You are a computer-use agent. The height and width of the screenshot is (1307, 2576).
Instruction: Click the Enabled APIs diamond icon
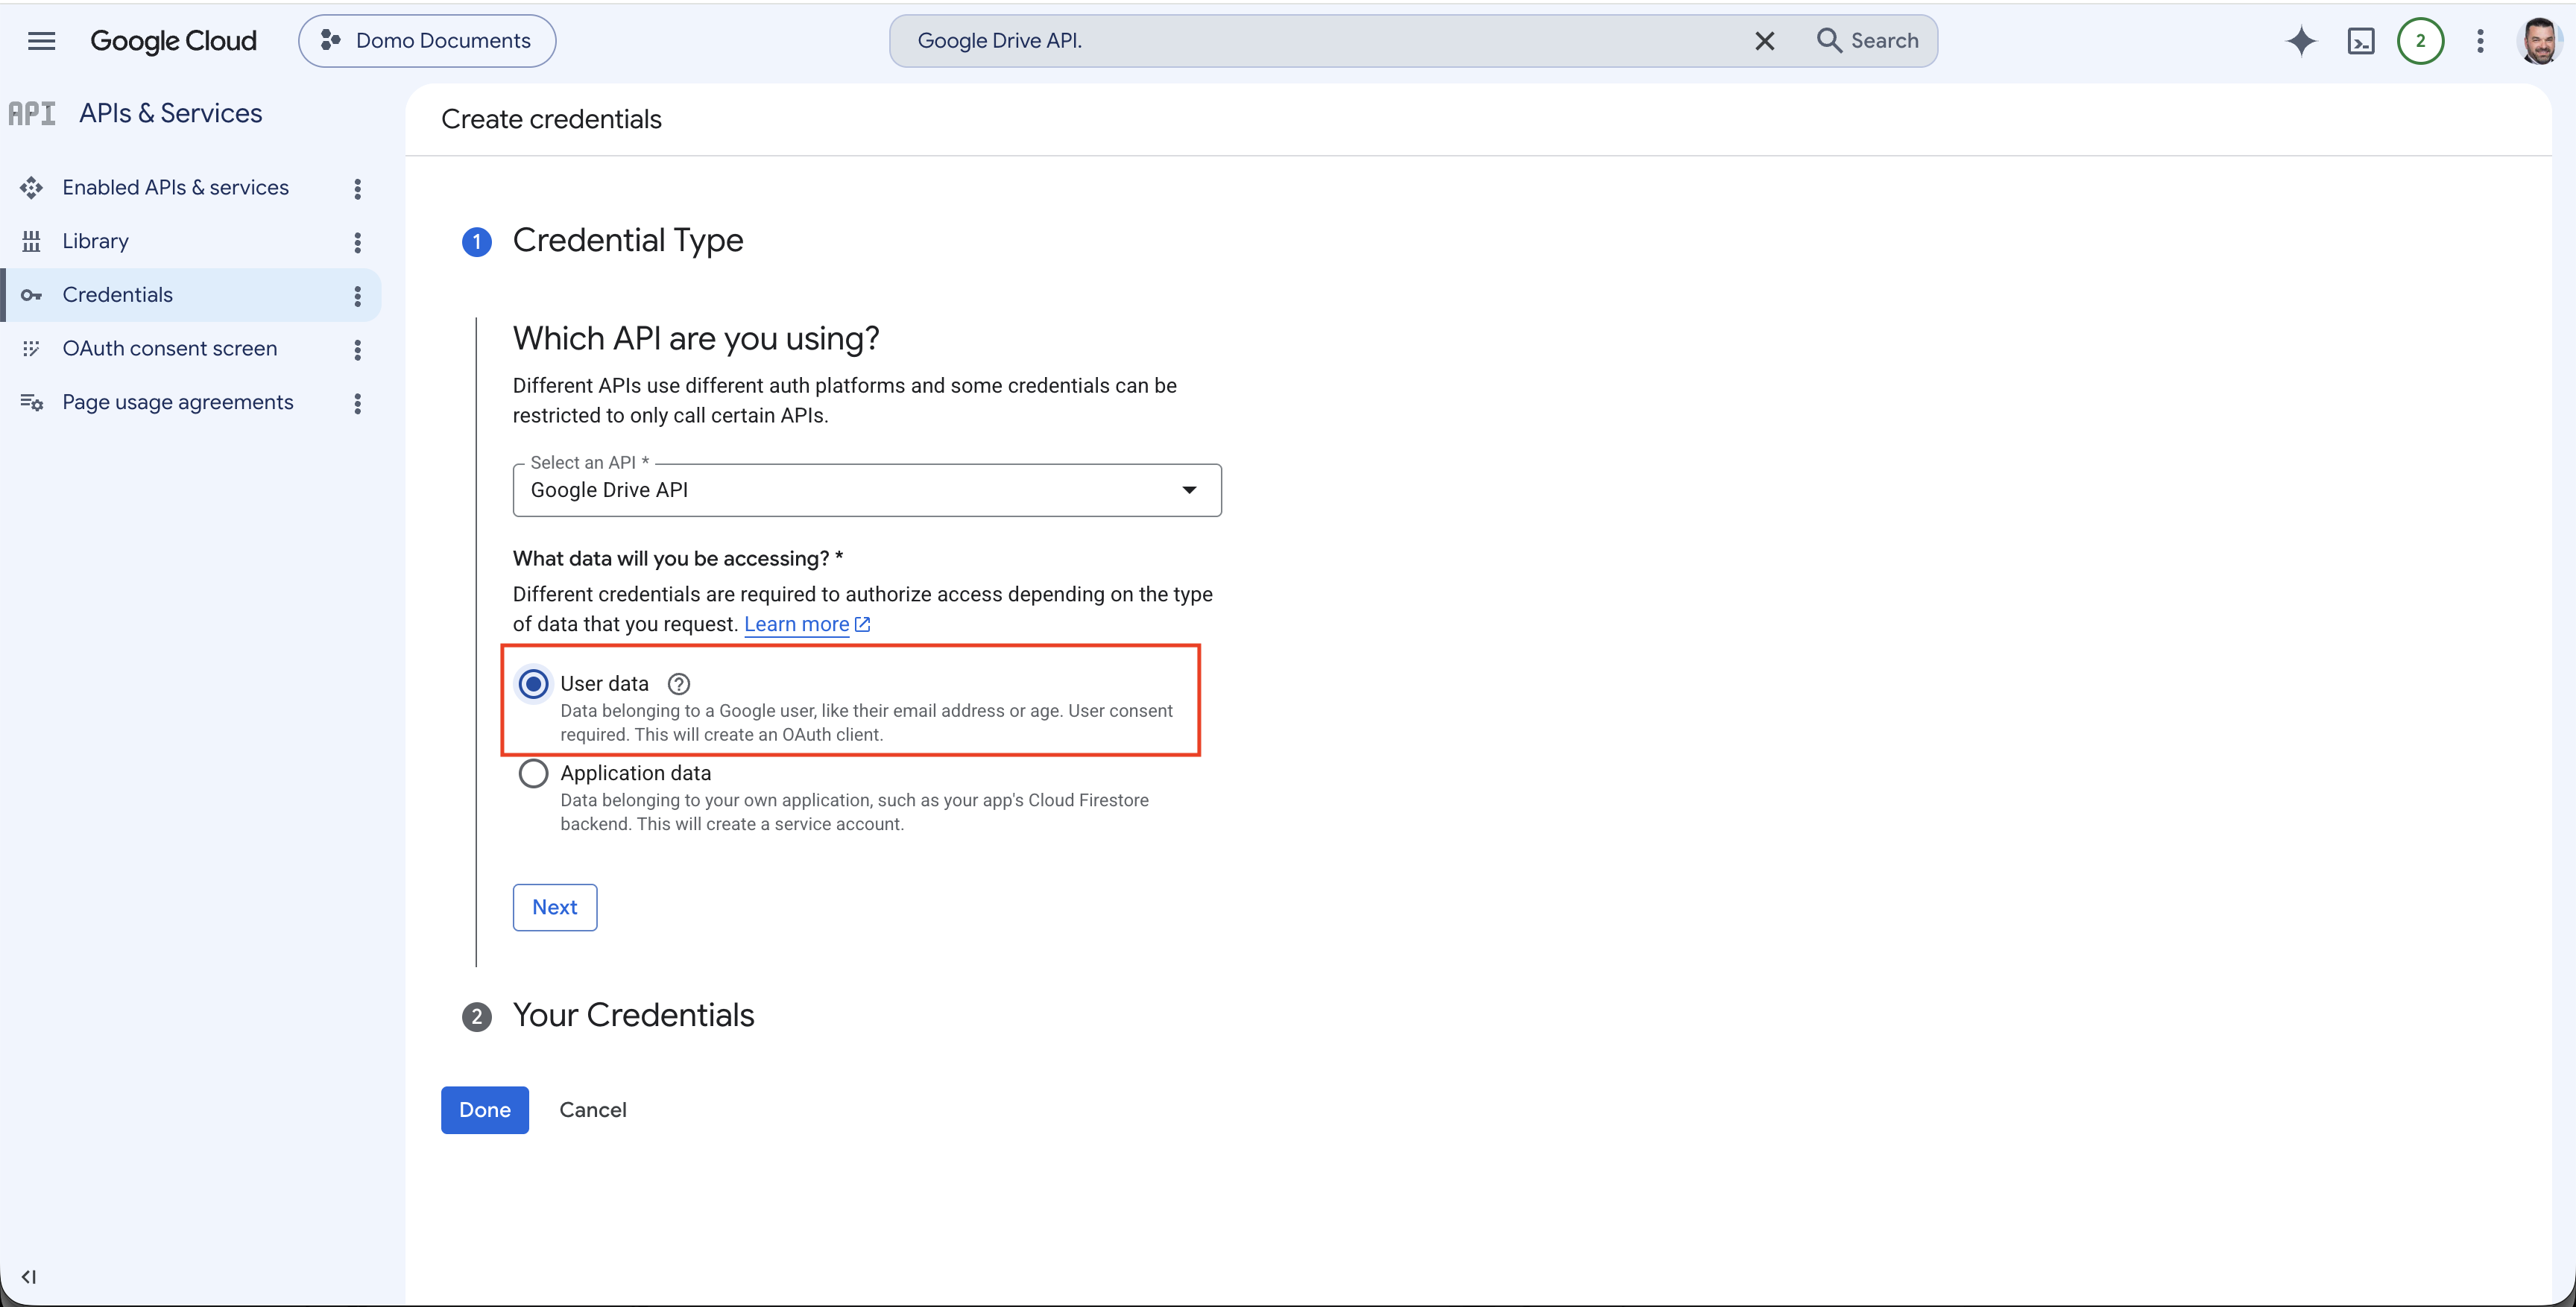[x=31, y=188]
